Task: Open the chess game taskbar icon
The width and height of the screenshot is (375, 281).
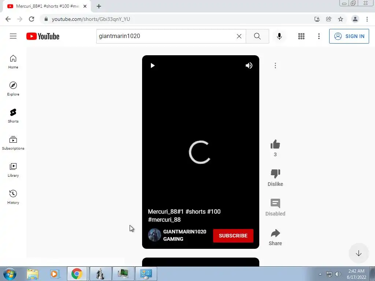Action: [x=100, y=274]
